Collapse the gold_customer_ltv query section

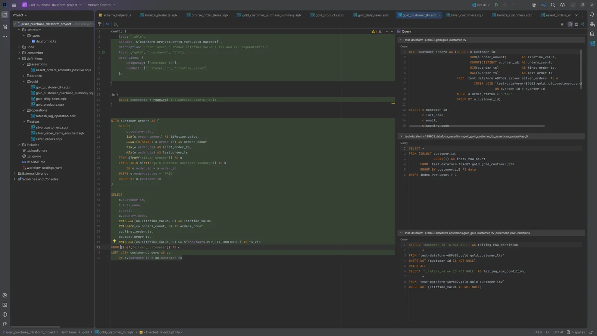401,40
